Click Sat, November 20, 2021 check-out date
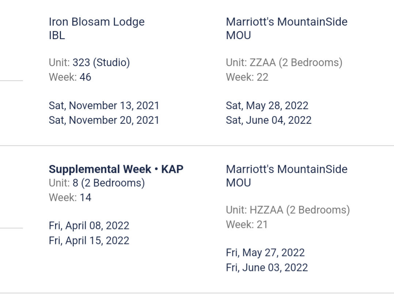 click(104, 120)
